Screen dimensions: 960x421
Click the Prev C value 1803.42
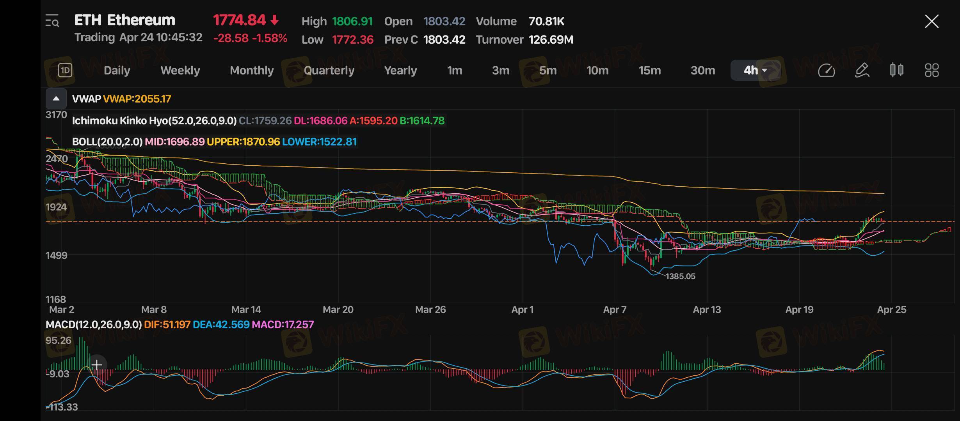[x=444, y=39]
